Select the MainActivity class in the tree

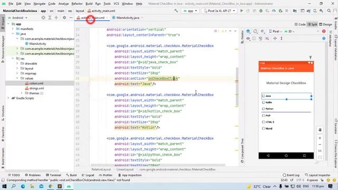[x=37, y=43]
